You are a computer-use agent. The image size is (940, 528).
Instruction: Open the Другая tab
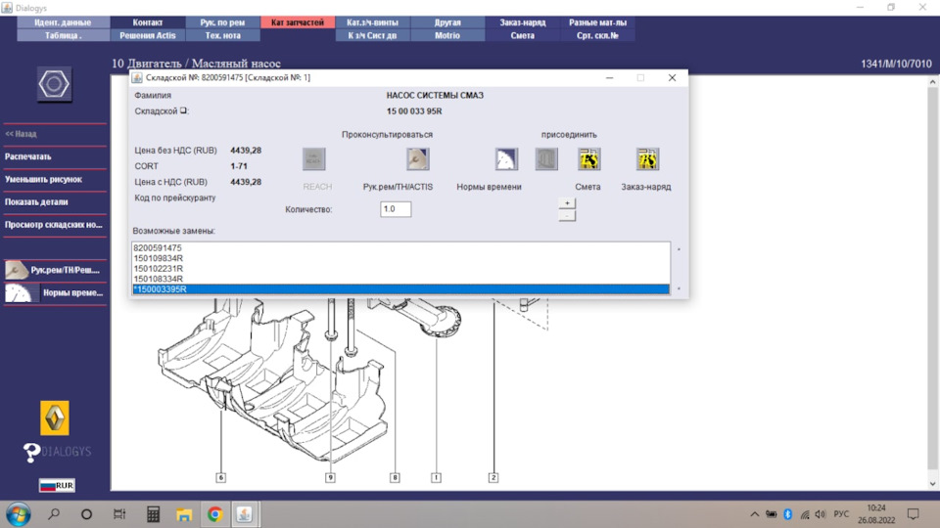point(447,22)
